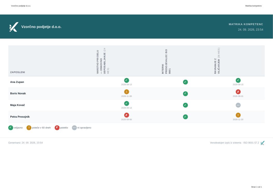Click Boris Novak's orange Varstvo pri delu warning
The width and height of the screenshot is (273, 193).
tap(127, 92)
